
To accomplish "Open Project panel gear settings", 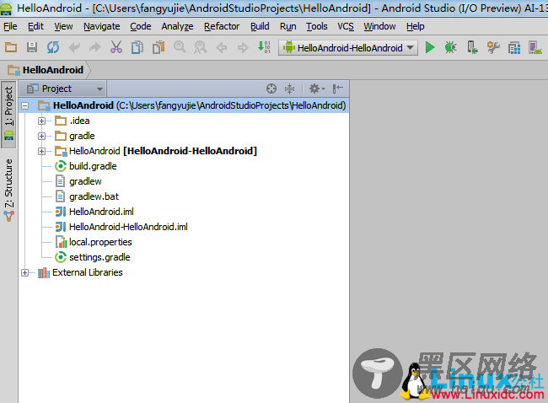I will 317,89.
